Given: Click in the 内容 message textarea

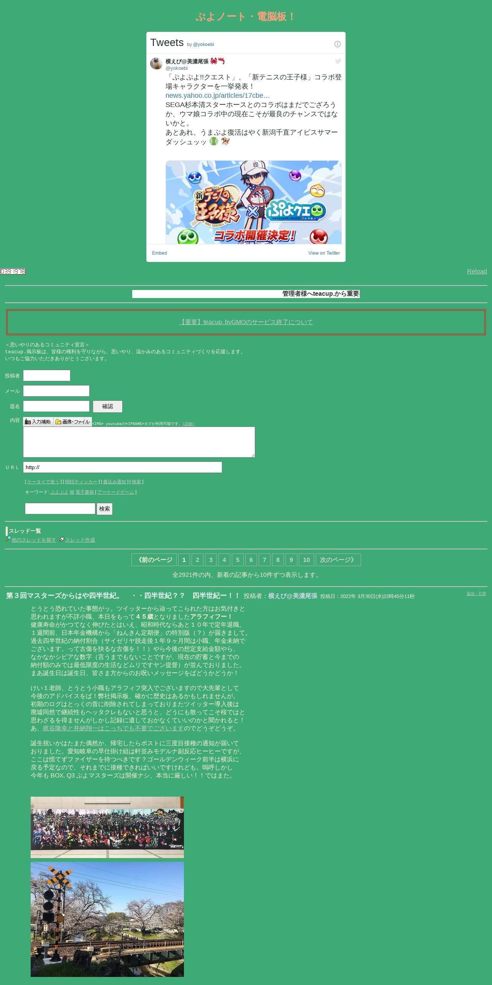Looking at the screenshot, I should pyautogui.click(x=139, y=442).
